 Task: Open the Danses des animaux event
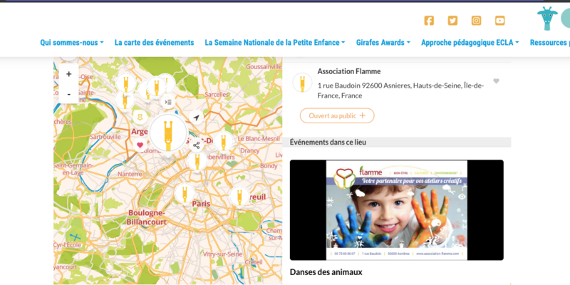[326, 272]
